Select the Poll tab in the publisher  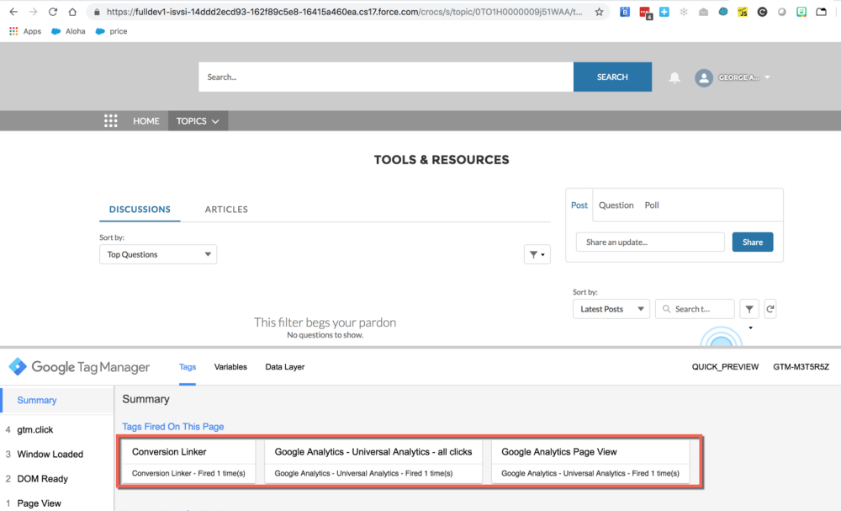(x=652, y=205)
